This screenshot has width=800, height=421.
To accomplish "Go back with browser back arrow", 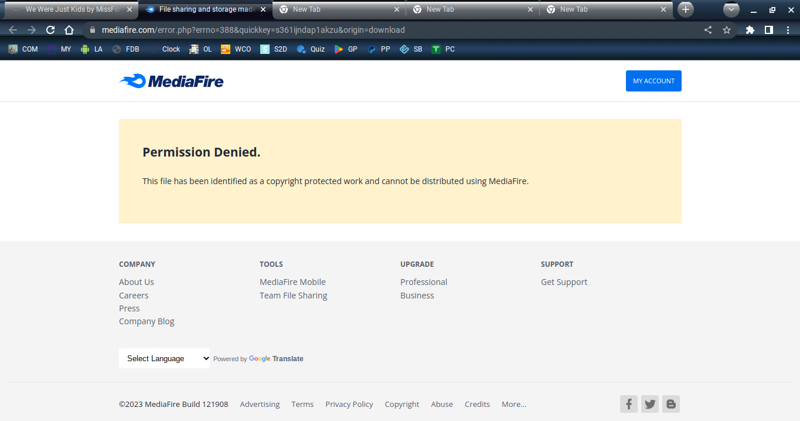I will tap(13, 30).
